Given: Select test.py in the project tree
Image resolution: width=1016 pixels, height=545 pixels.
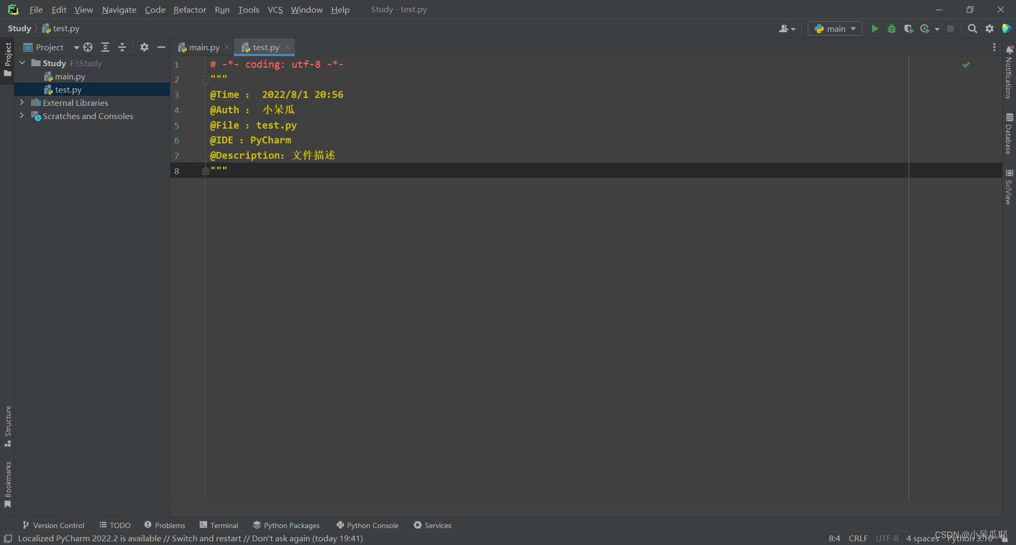Looking at the screenshot, I should (x=68, y=90).
